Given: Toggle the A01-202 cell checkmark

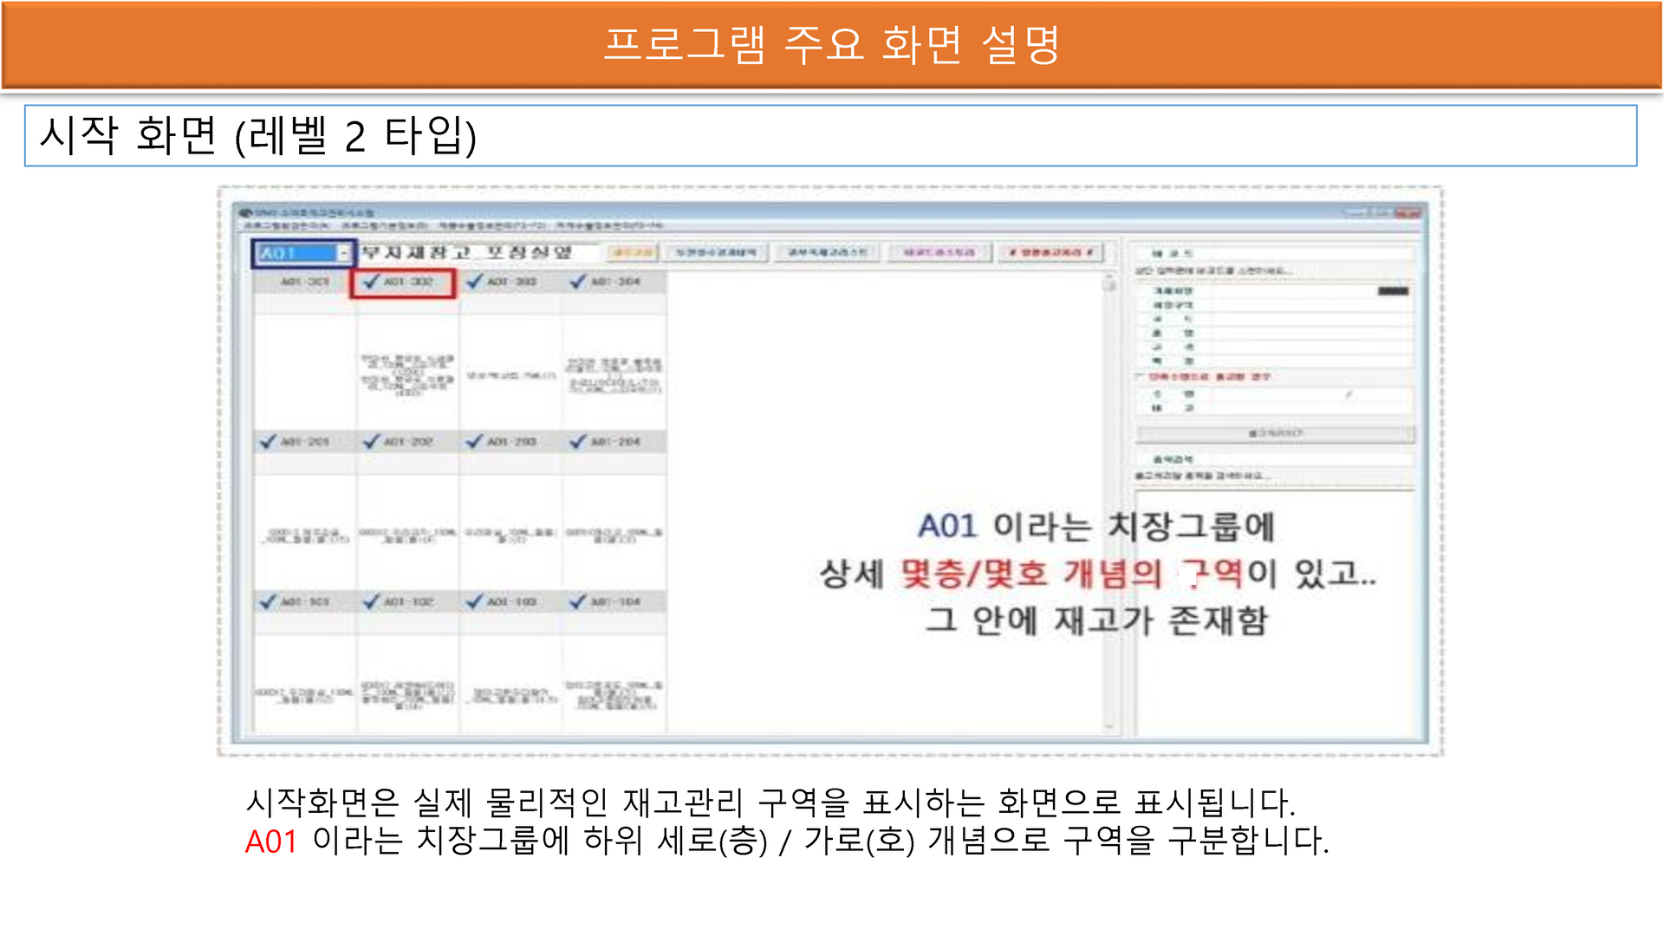Looking at the screenshot, I should coord(373,442).
